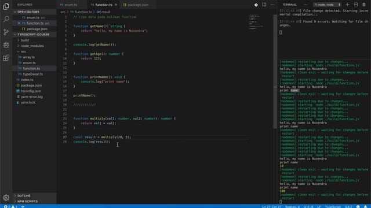Select the TERMINAL panel tab
Viewport: 371px width, 208px height.
(x=289, y=5)
